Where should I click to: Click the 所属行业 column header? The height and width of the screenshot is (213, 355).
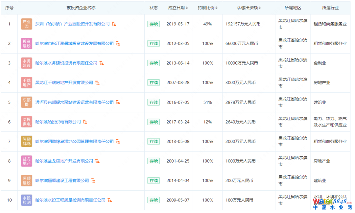[330, 8]
